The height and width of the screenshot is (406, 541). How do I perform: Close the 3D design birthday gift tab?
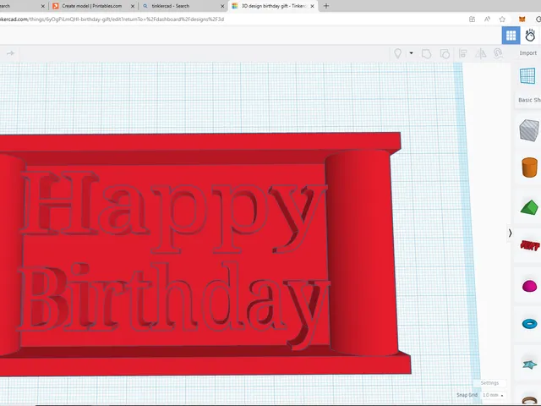point(312,6)
